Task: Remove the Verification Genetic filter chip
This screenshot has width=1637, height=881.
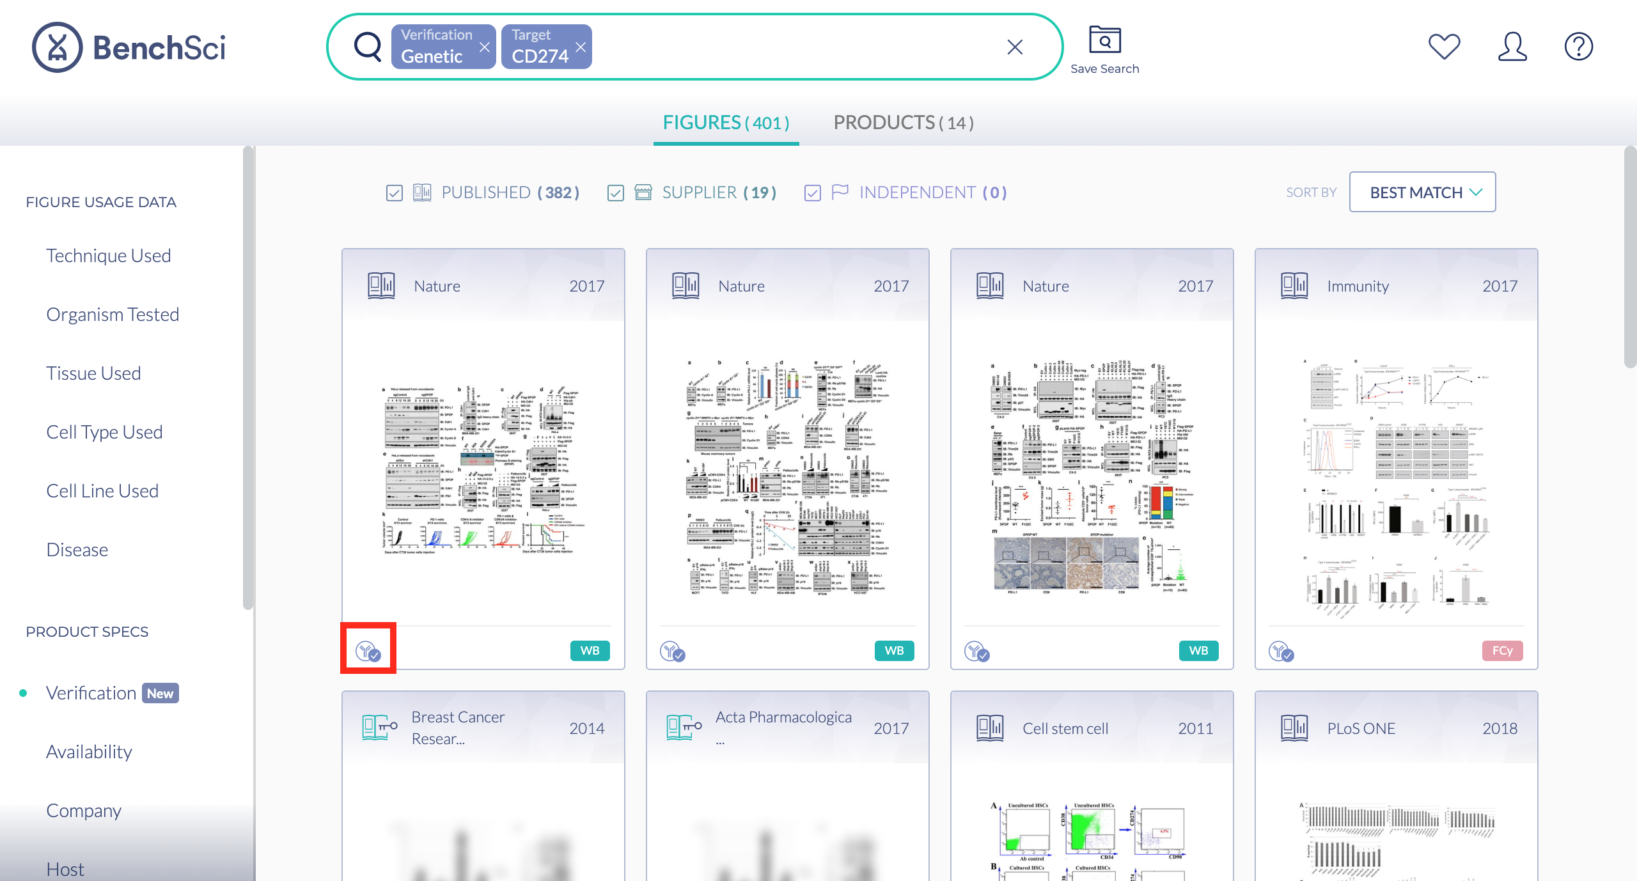Action: pyautogui.click(x=484, y=47)
